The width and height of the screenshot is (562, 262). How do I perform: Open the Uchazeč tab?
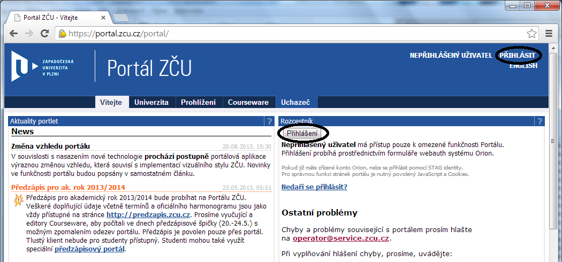point(295,102)
